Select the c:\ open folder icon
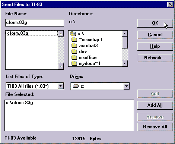This screenshot has width=175, height=144. [x=73, y=34]
